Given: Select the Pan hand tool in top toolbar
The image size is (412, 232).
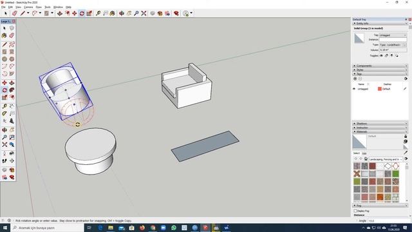Looking at the screenshot, I should pos(129,13).
